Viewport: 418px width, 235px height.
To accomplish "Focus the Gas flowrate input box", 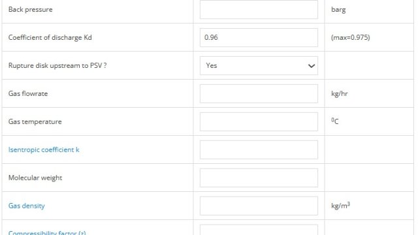I will tap(259, 93).
